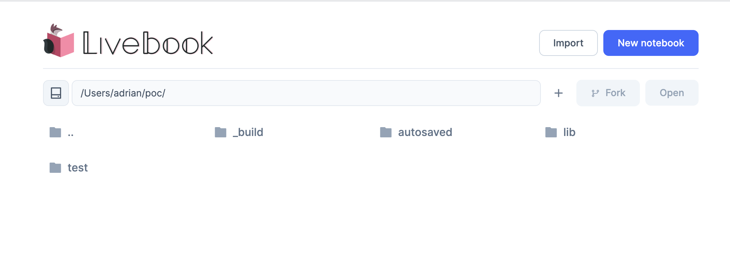The height and width of the screenshot is (257, 730).
Task: Open the test directory
Action: coord(78,168)
